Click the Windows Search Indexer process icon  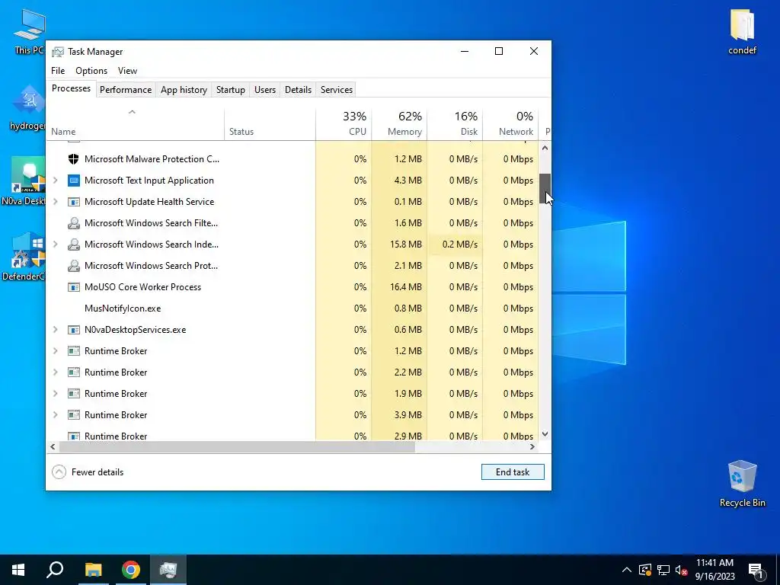click(74, 245)
